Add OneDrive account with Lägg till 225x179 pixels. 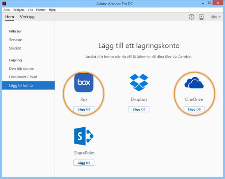click(x=194, y=109)
